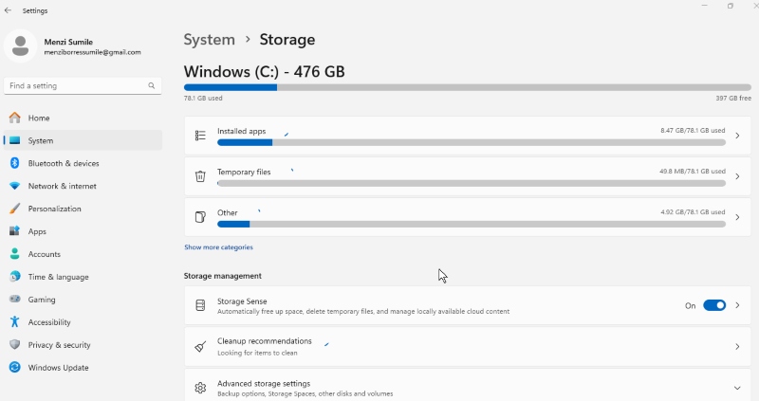The image size is (759, 401).
Task: Click the Windows (C:) usage bar
Action: (x=467, y=87)
